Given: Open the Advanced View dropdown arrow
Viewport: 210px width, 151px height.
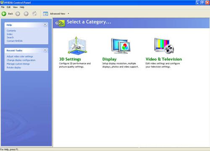Looking at the screenshot, I should coord(68,14).
